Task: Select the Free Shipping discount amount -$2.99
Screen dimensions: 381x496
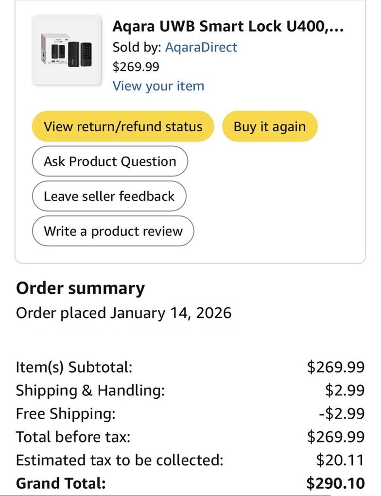Action: (x=342, y=414)
